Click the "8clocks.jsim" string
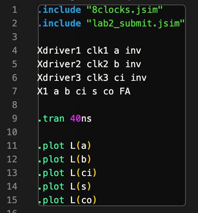This screenshot has height=213, width=198. (124, 10)
